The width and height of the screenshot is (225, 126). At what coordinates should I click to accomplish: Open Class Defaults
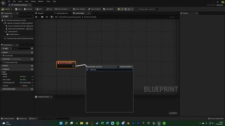tap(94, 9)
